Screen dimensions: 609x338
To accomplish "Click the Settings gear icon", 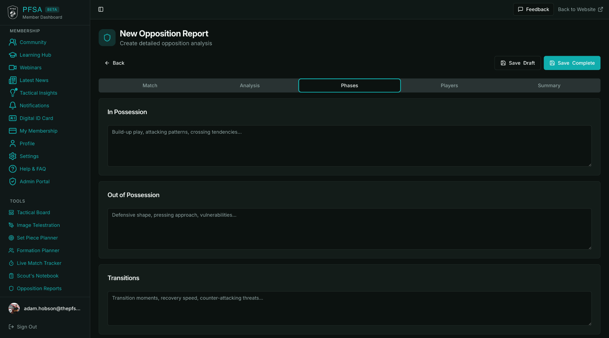I will (x=13, y=156).
